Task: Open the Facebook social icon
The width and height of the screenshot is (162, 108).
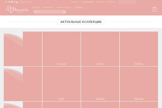Action: click(x=6, y=2)
